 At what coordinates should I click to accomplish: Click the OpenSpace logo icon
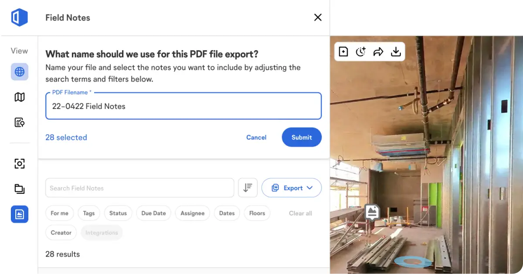point(19,18)
